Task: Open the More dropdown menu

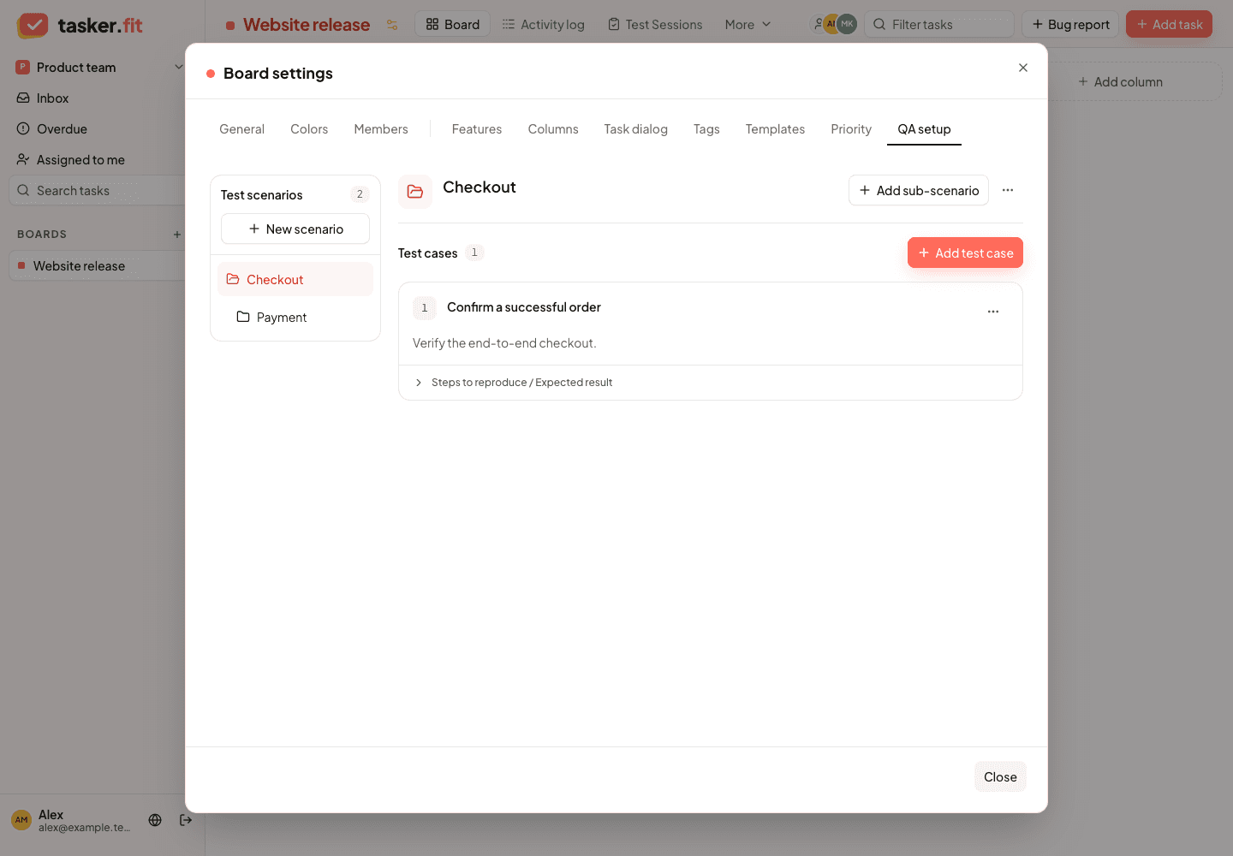Action: tap(748, 25)
